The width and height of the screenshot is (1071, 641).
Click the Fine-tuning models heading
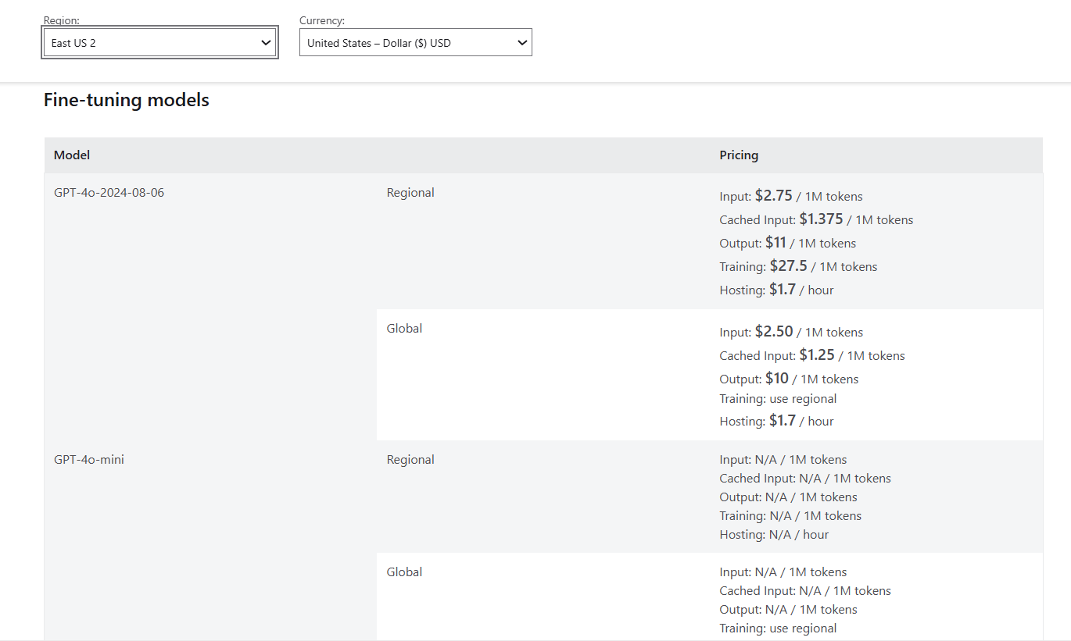pos(127,100)
